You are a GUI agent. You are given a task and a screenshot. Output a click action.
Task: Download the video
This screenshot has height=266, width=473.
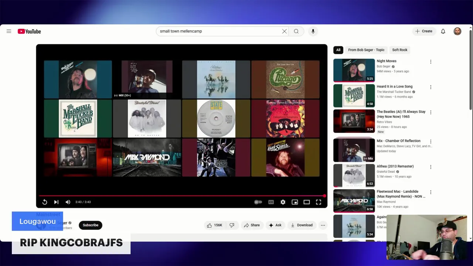(302, 225)
